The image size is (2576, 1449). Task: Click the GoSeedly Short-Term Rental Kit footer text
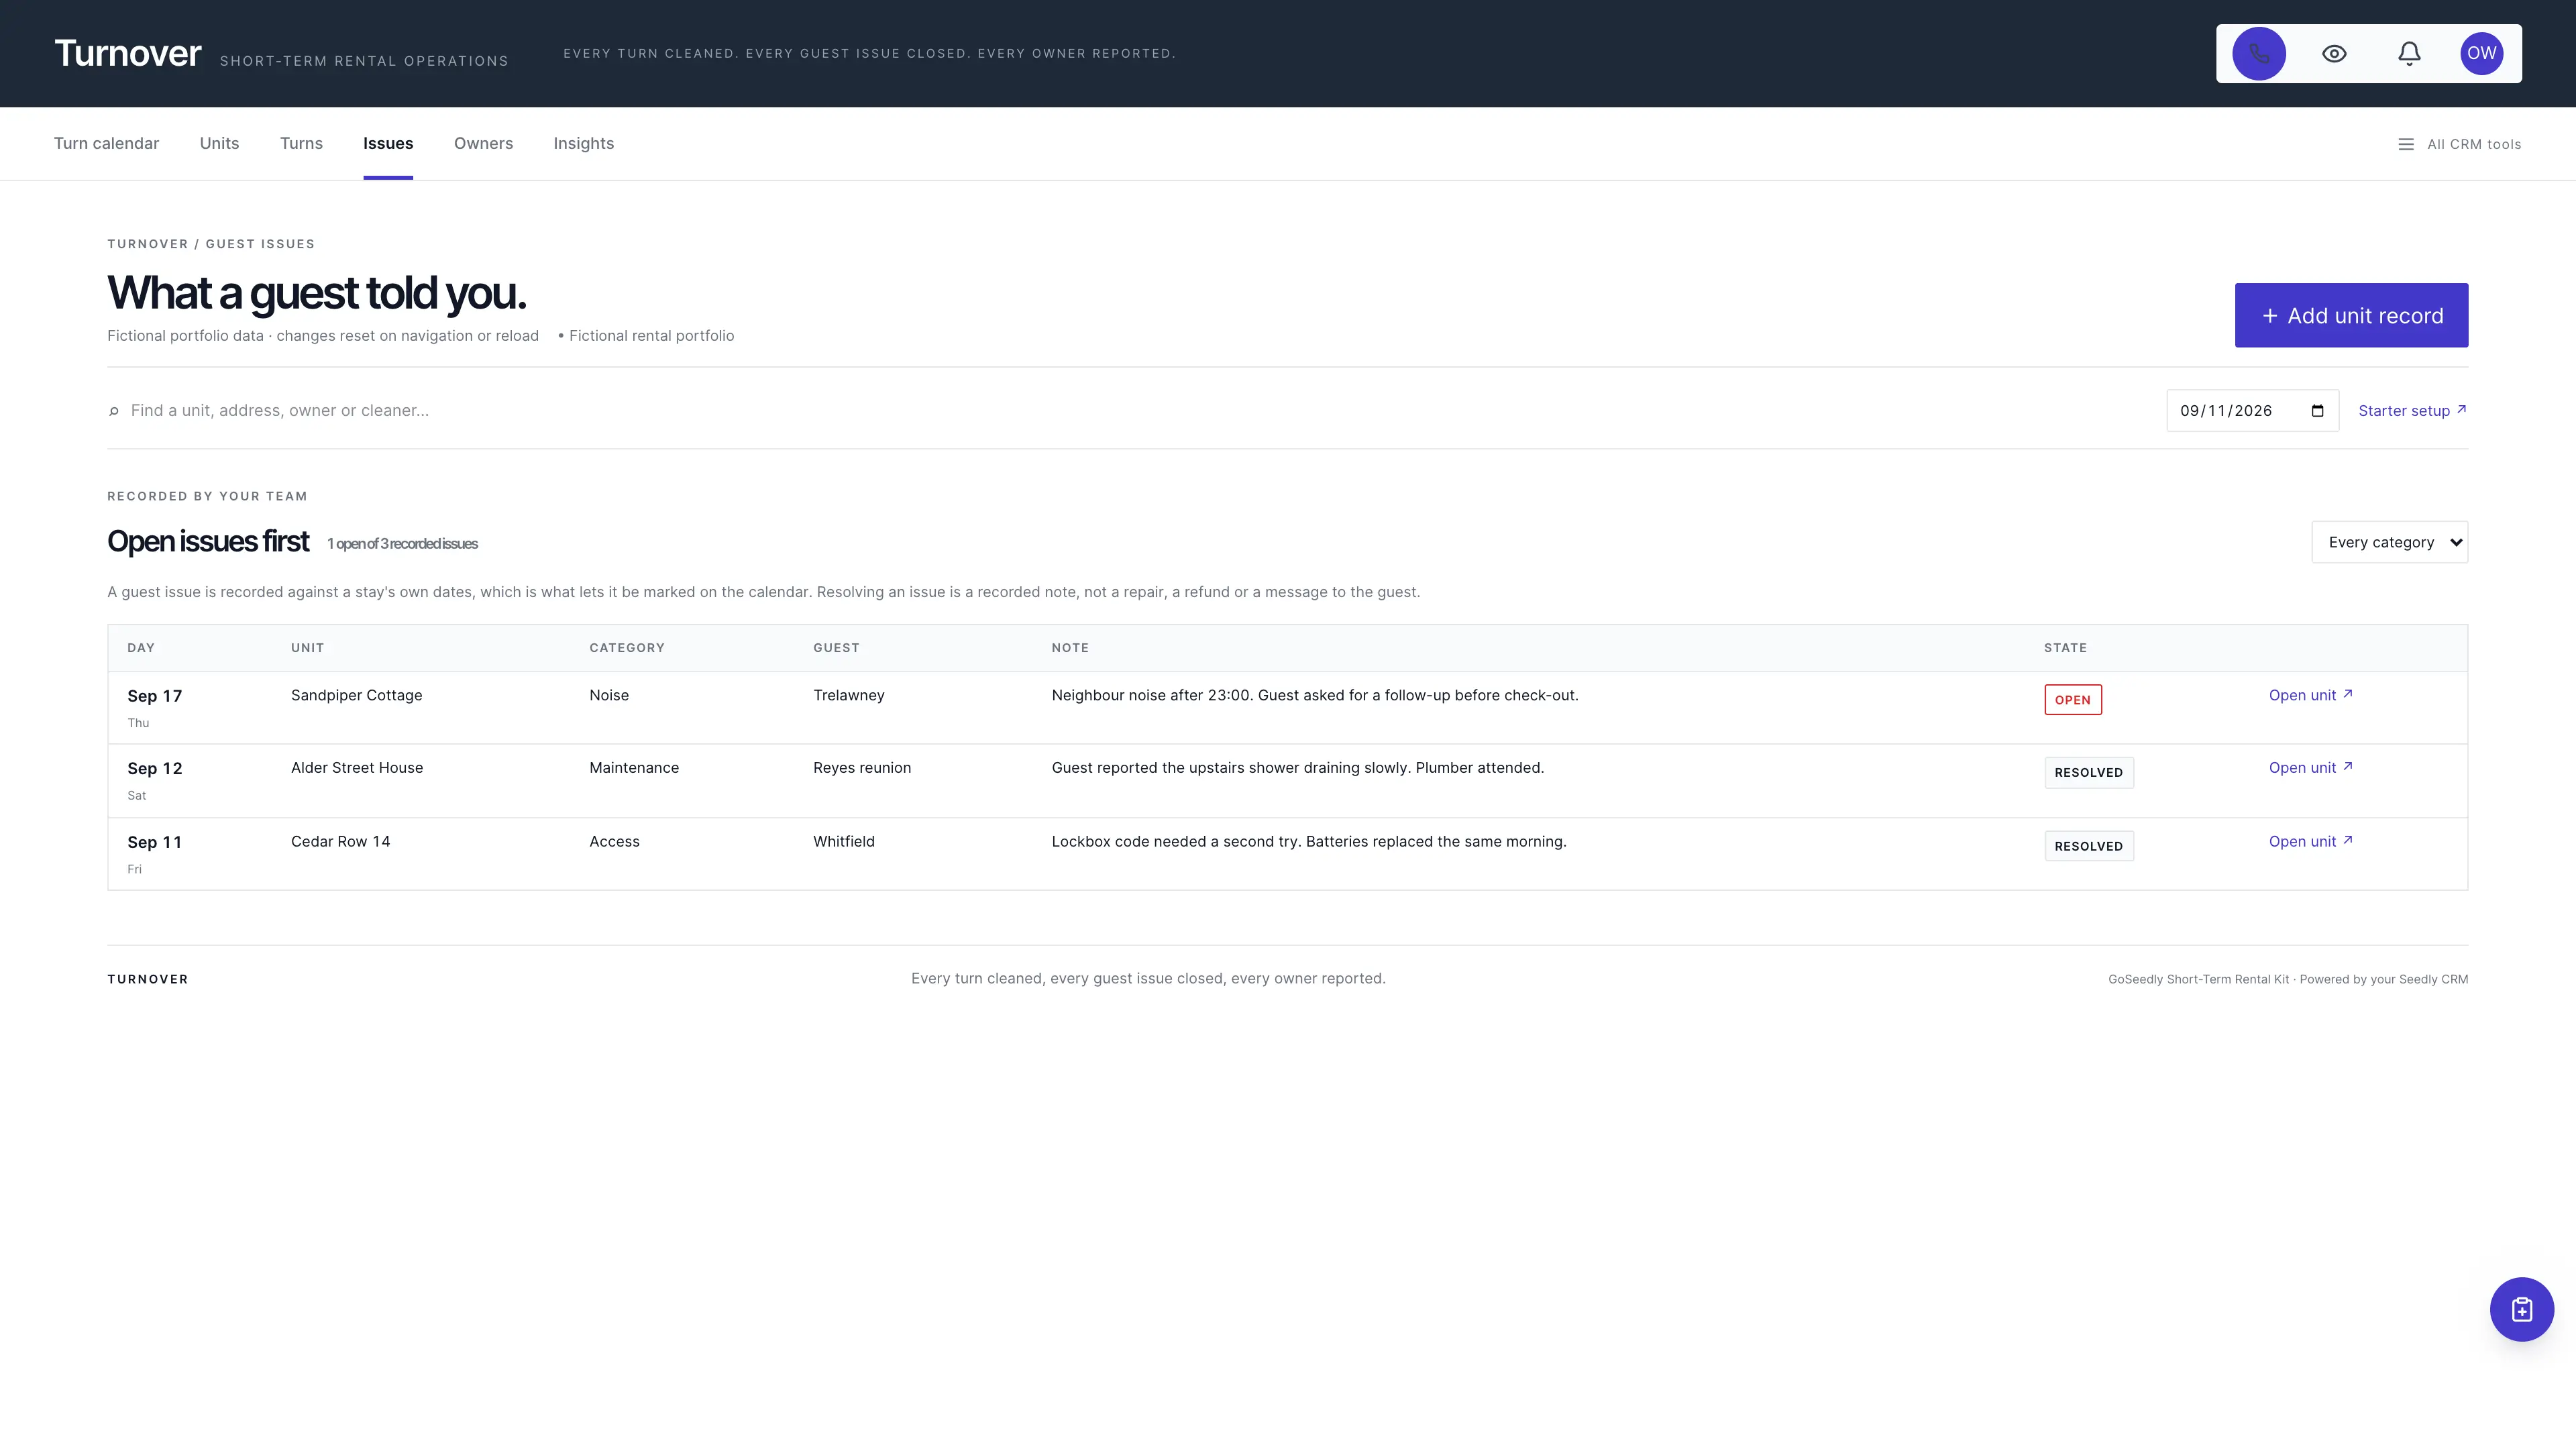point(2288,980)
